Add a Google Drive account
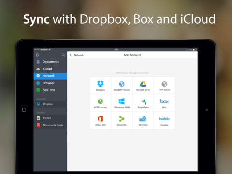 coord(143,86)
